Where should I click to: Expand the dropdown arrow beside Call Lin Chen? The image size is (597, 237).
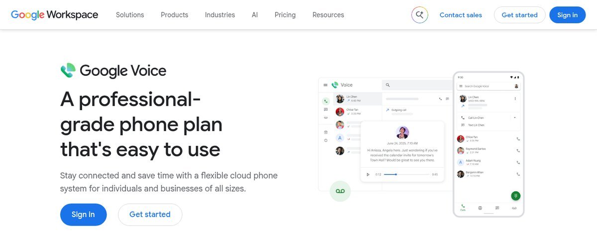point(514,118)
